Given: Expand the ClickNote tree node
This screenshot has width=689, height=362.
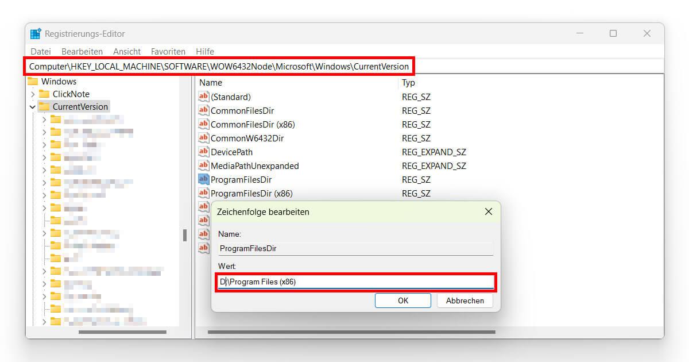Looking at the screenshot, I should [x=33, y=94].
